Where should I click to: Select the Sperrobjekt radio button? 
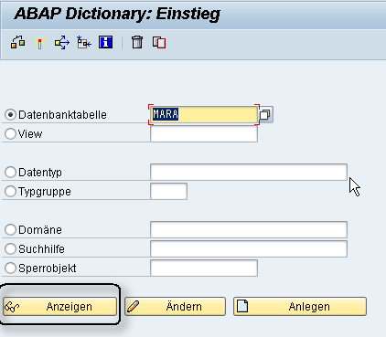tap(10, 268)
